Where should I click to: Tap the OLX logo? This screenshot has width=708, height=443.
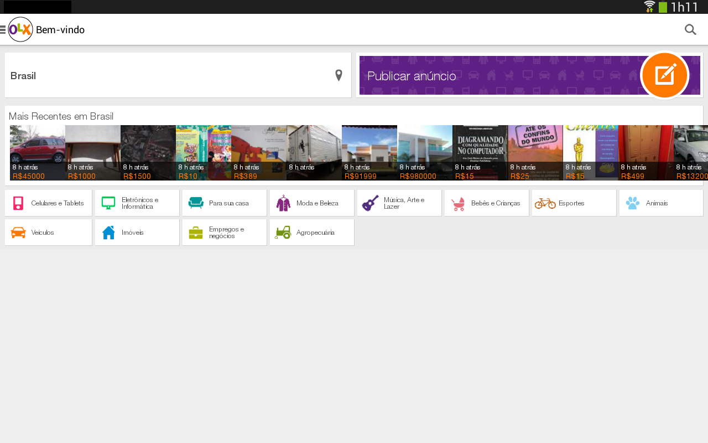tap(20, 29)
